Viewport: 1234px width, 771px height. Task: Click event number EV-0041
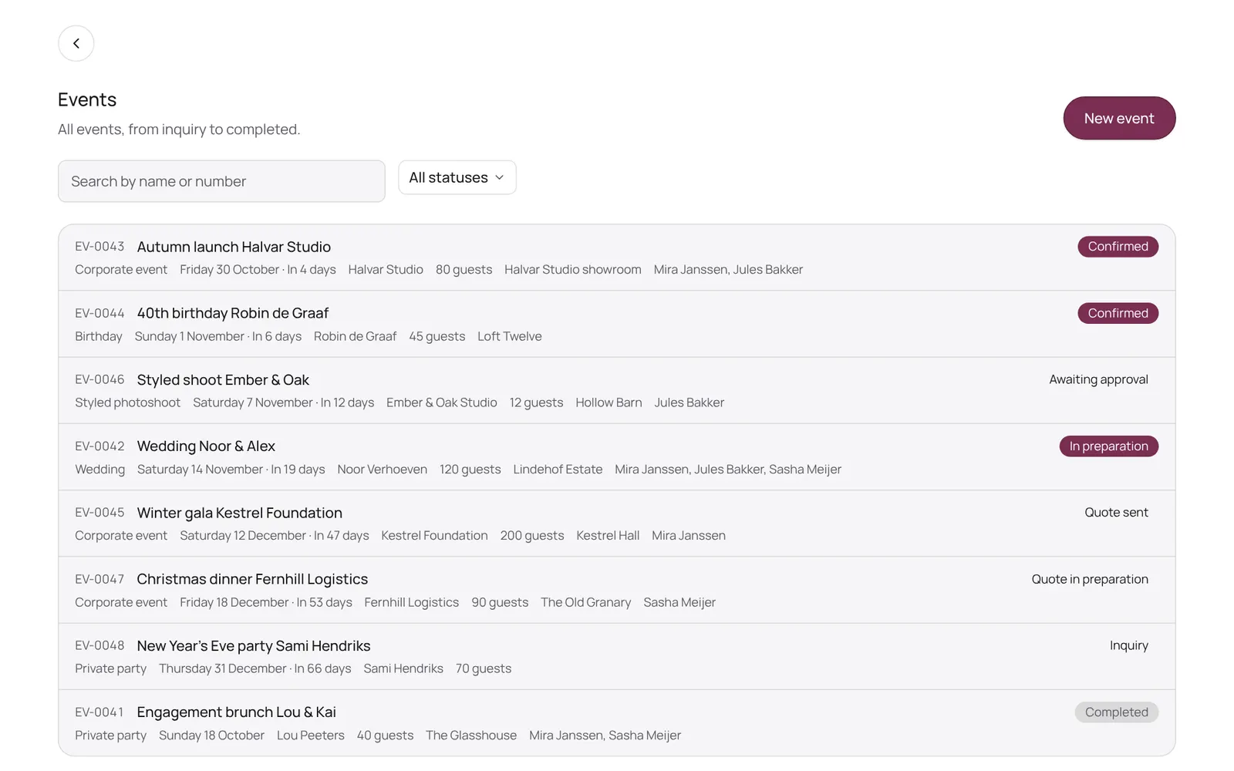point(99,712)
